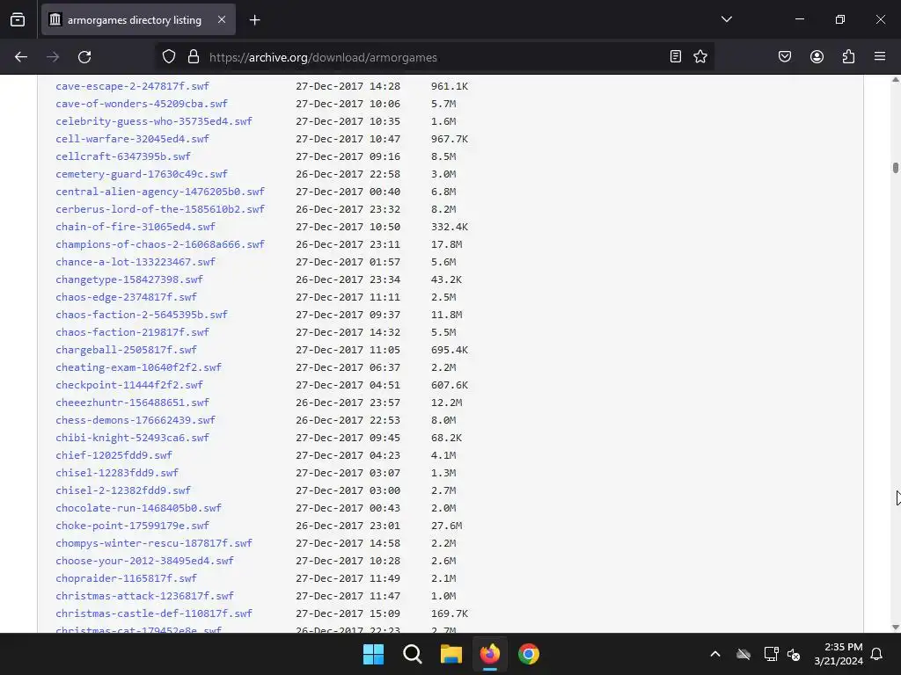Image resolution: width=901 pixels, height=675 pixels.
Task: Open chance-a-lot-133223467.swf link
Action: click(x=136, y=262)
